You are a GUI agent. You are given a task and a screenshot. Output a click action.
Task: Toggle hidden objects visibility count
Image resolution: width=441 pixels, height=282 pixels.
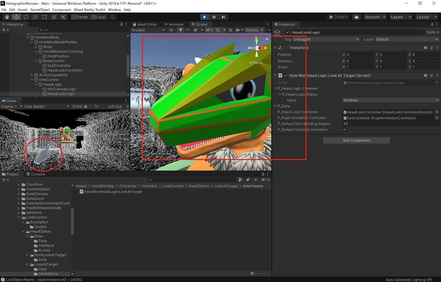(x=209, y=30)
